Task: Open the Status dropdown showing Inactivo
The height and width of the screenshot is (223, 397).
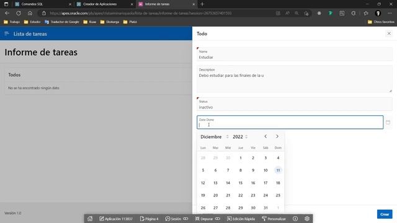Action: click(295, 104)
